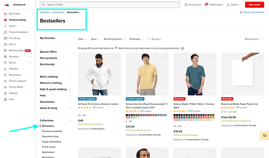Open the Orders list icon

[x=5, y=26]
